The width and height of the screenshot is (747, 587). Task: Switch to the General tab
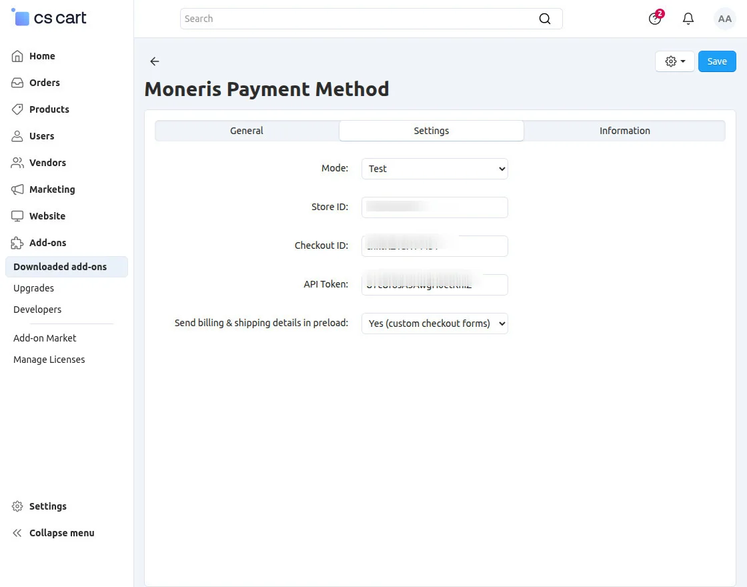click(247, 131)
